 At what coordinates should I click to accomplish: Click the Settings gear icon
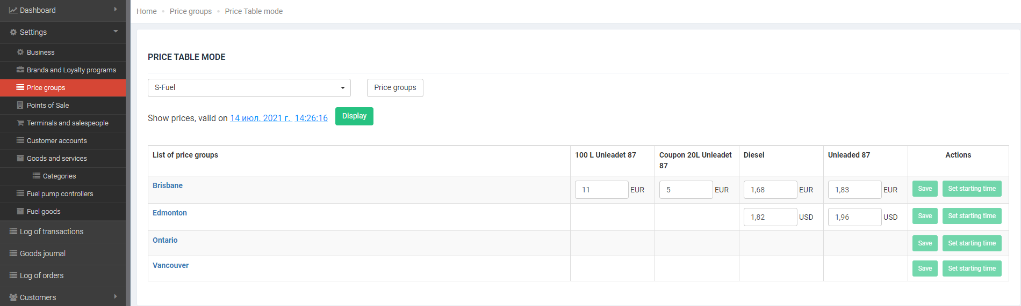pyautogui.click(x=13, y=32)
